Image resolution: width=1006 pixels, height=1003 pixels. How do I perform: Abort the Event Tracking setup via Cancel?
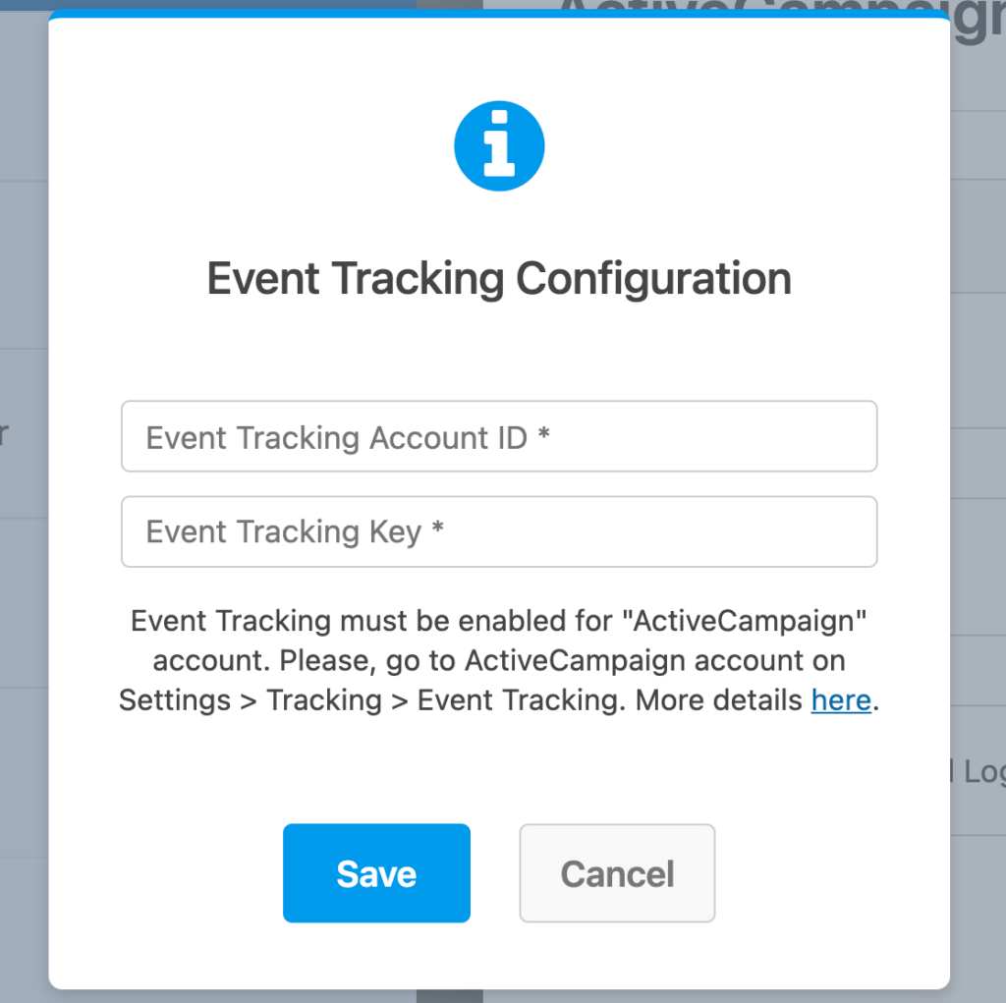click(617, 872)
